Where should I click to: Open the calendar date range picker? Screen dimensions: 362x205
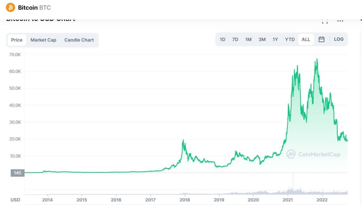[x=321, y=39]
